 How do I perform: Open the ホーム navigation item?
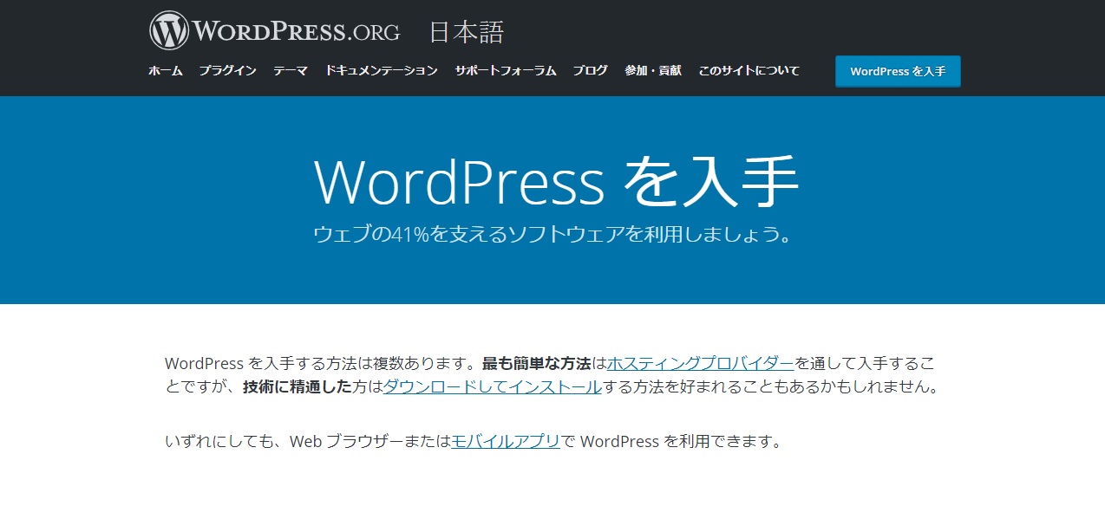point(165,71)
